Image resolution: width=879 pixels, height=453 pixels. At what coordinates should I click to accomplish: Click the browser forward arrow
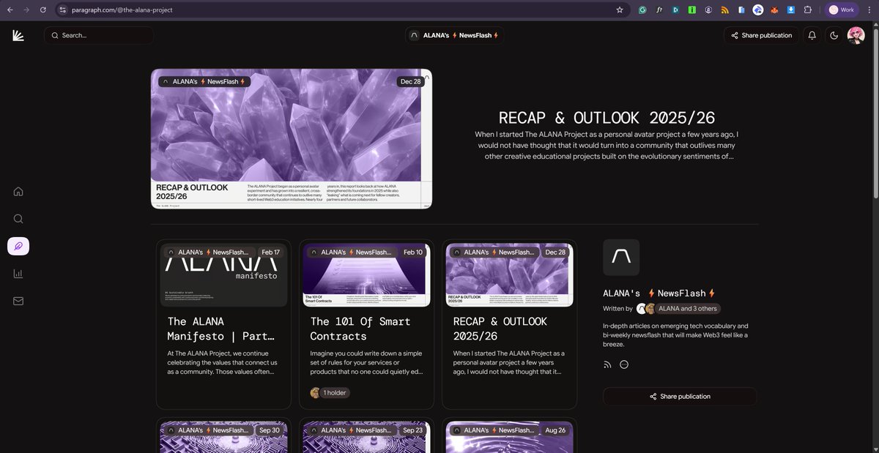[x=27, y=10]
